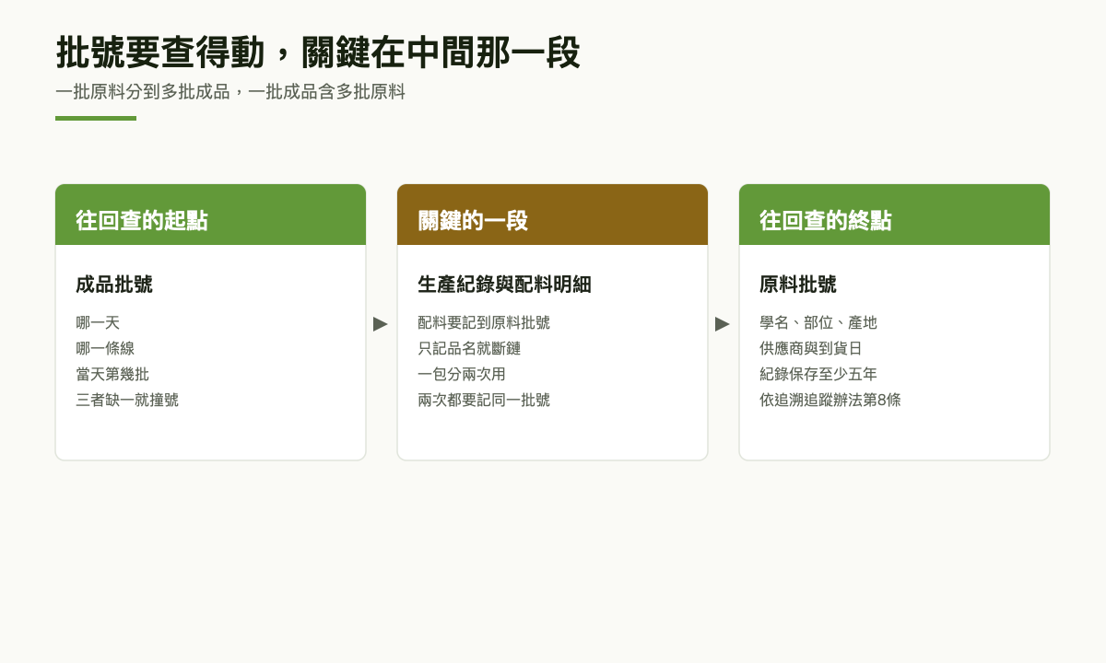The width and height of the screenshot is (1106, 663).
Task: Click the line 只記品名就斷鏈
Action: coord(469,348)
